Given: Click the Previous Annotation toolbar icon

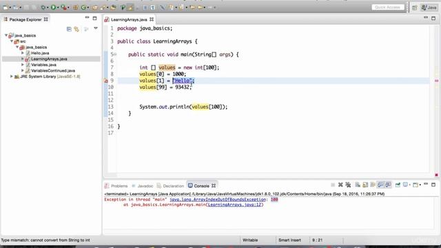Looking at the screenshot, I should 181,8.
